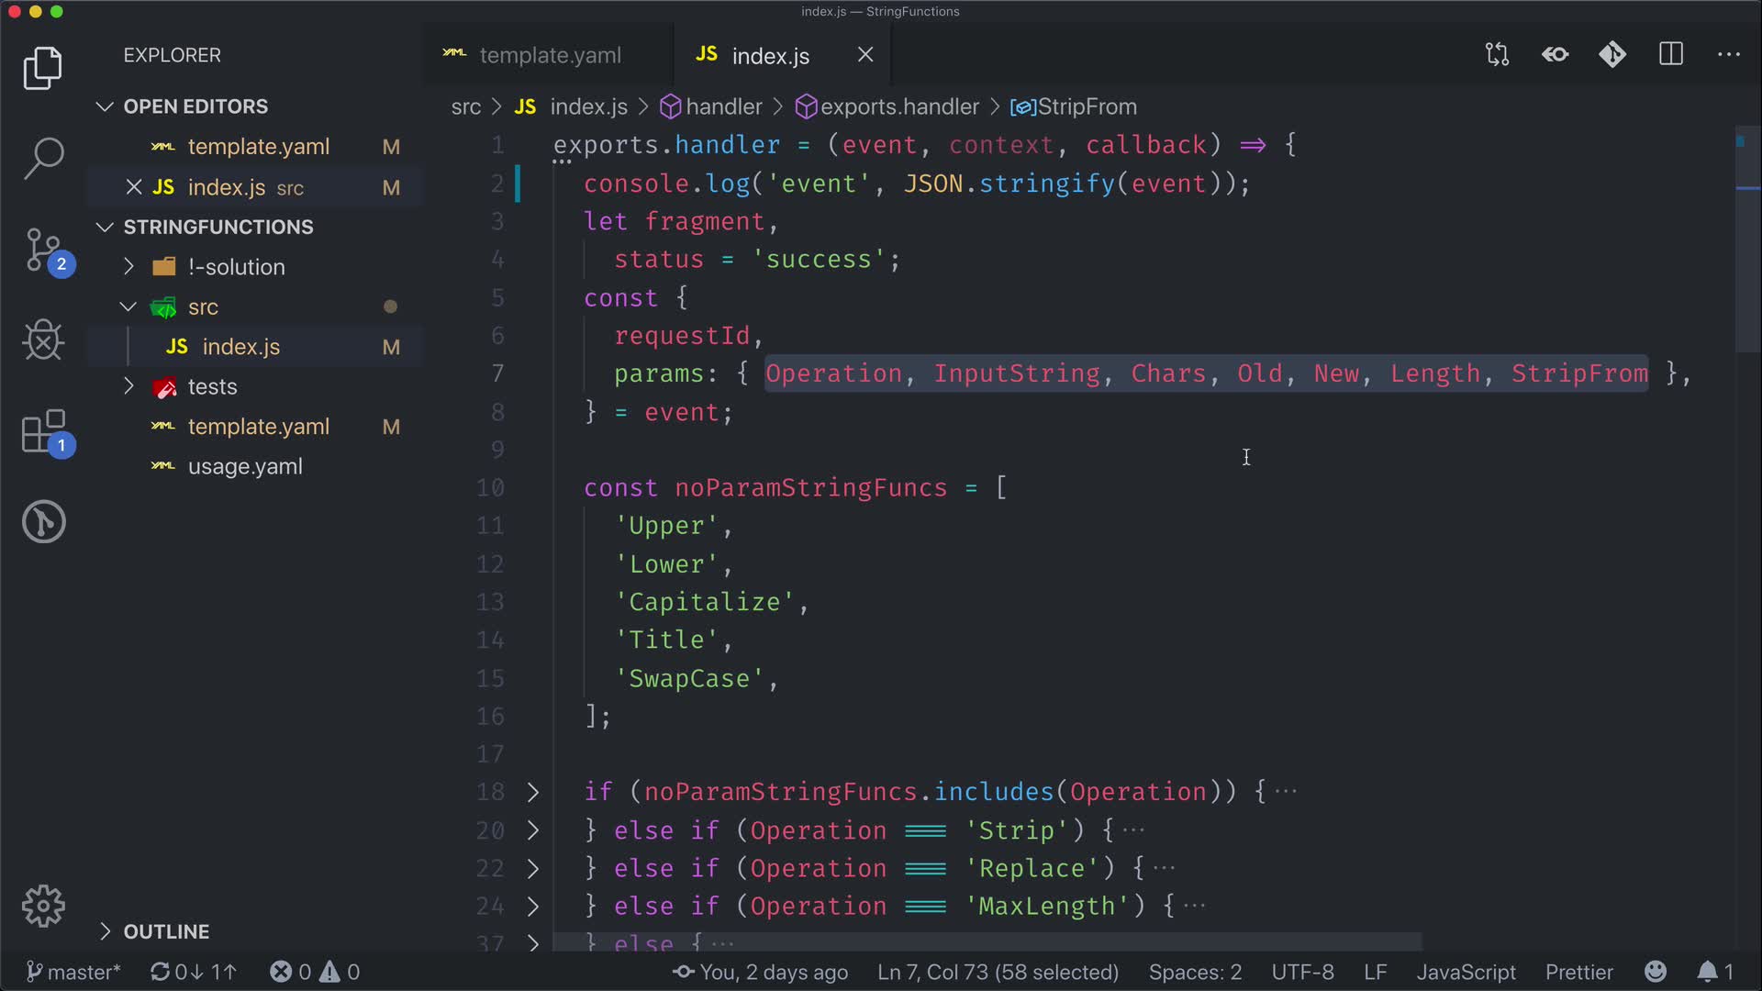Open the Source Control view
Viewport: 1762px width, 991px height.
coord(43,250)
